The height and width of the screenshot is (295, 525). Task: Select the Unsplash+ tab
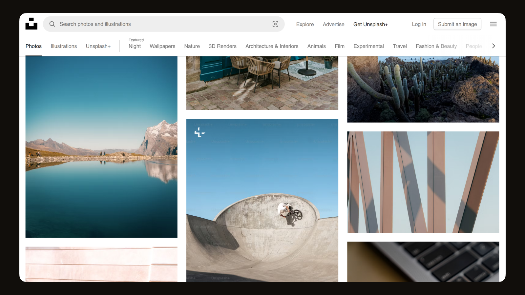tap(98, 46)
